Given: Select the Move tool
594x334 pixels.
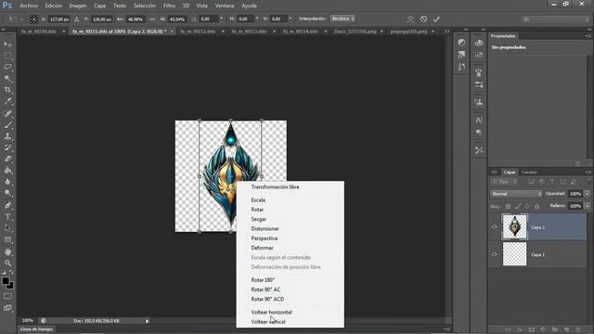Looking at the screenshot, I should [x=7, y=45].
